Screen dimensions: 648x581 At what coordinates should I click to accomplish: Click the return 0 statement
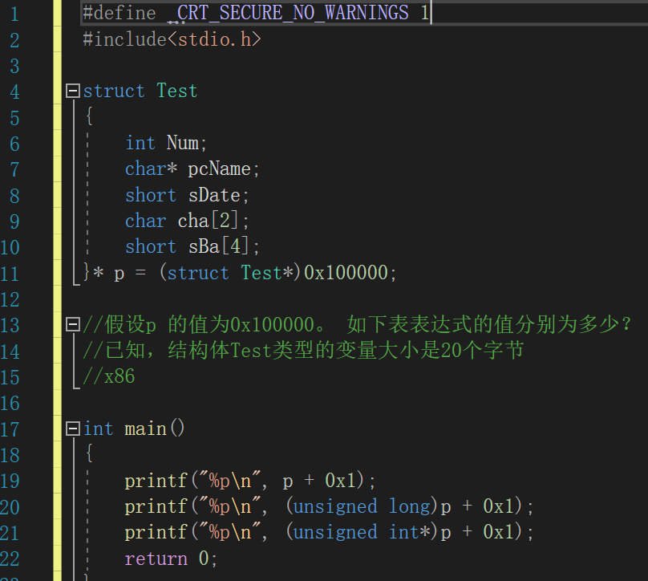point(168,558)
